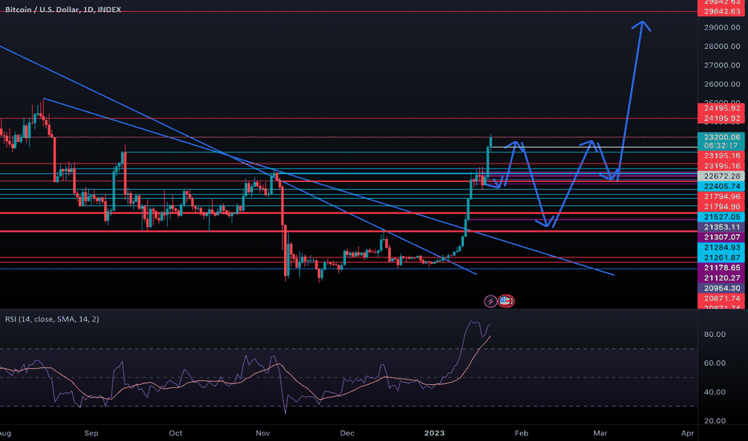
Task: Click the Feb label on time axis
Action: pyautogui.click(x=522, y=433)
